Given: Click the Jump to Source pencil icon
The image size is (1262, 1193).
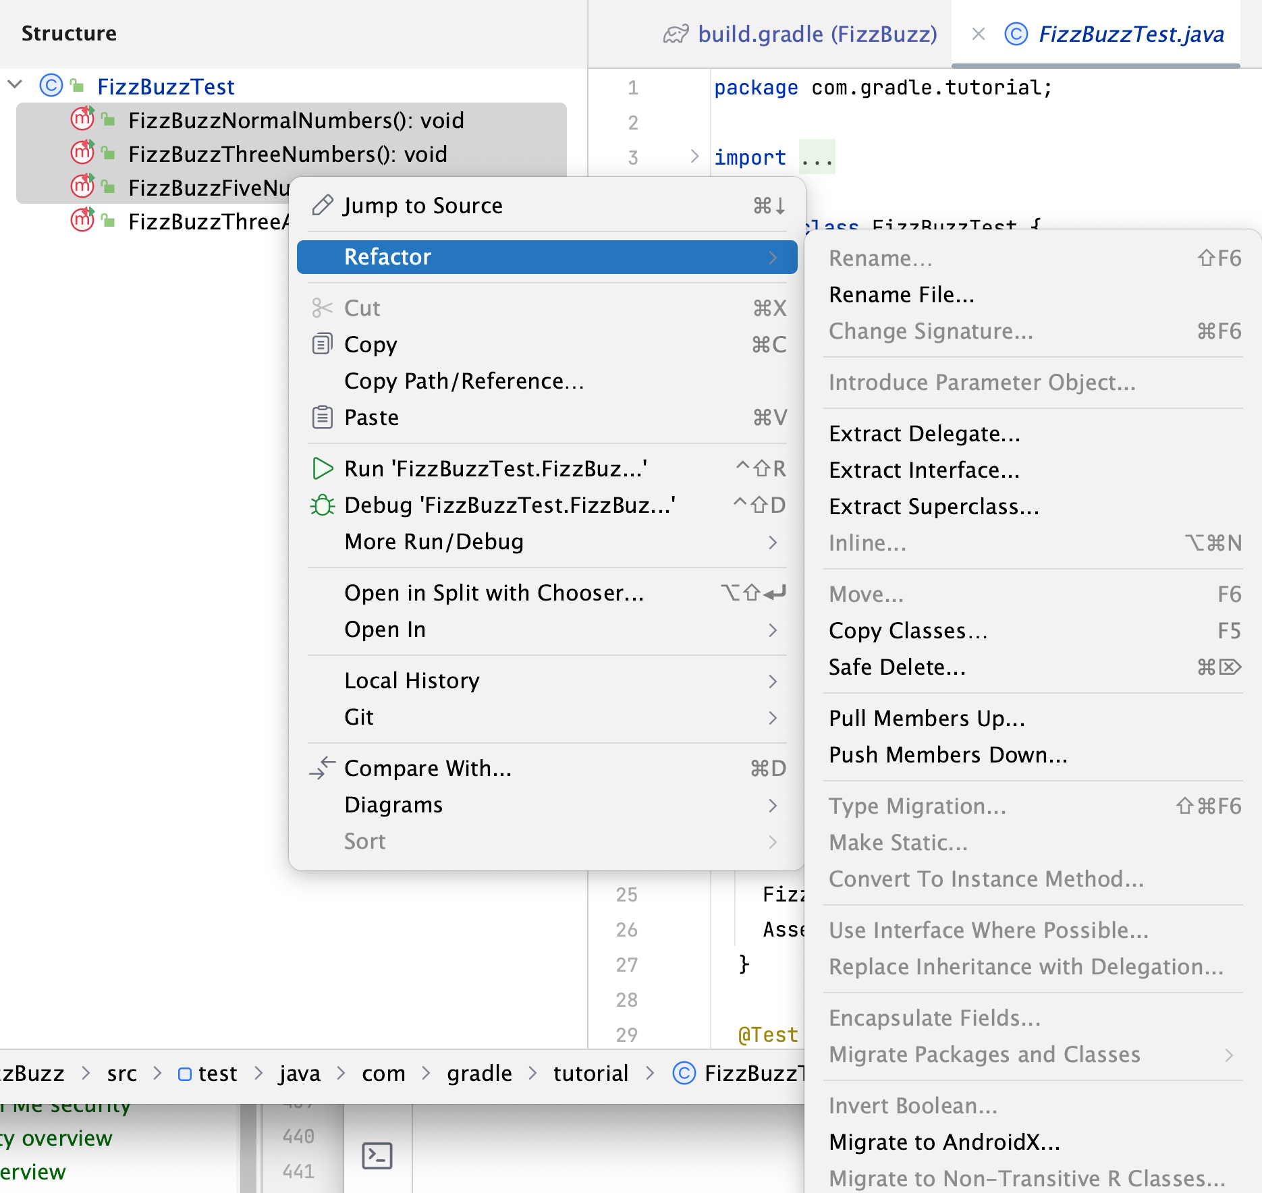Looking at the screenshot, I should coord(322,204).
